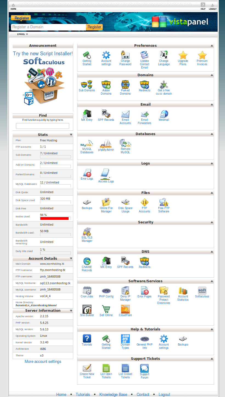
Task: Collapse the Domains section
Action: (212, 75)
